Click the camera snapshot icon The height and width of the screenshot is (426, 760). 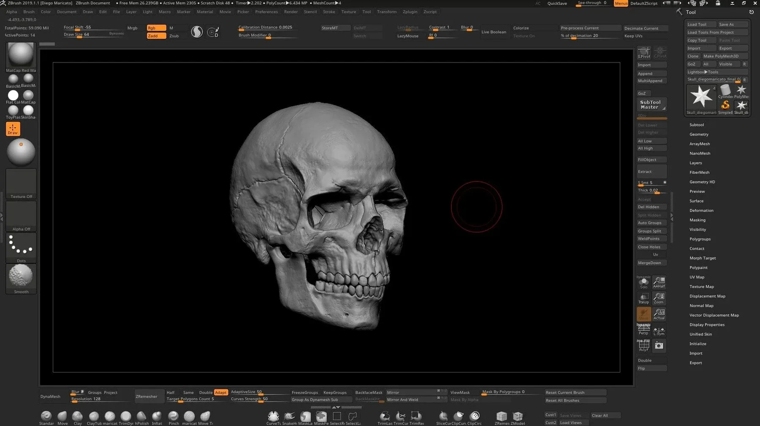click(659, 346)
